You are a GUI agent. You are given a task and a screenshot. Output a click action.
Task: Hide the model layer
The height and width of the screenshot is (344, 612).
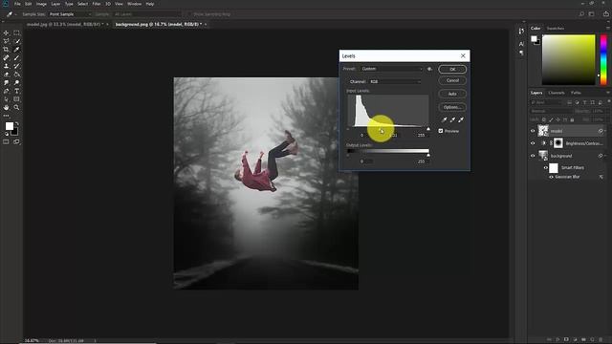tap(533, 131)
